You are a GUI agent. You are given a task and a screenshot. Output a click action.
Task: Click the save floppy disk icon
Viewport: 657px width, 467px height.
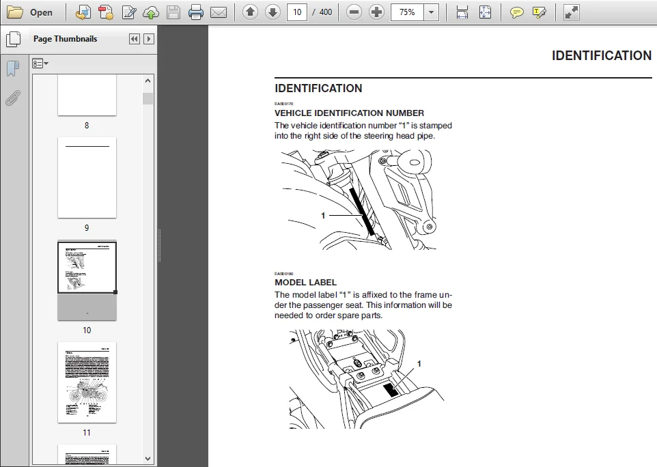click(x=173, y=12)
